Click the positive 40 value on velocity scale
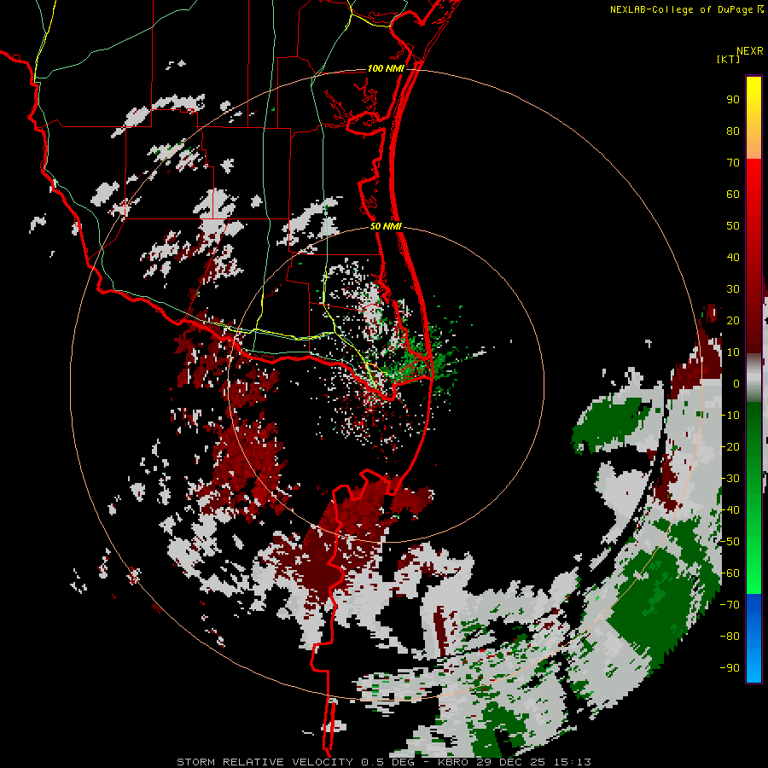The image size is (768, 768). 733,258
